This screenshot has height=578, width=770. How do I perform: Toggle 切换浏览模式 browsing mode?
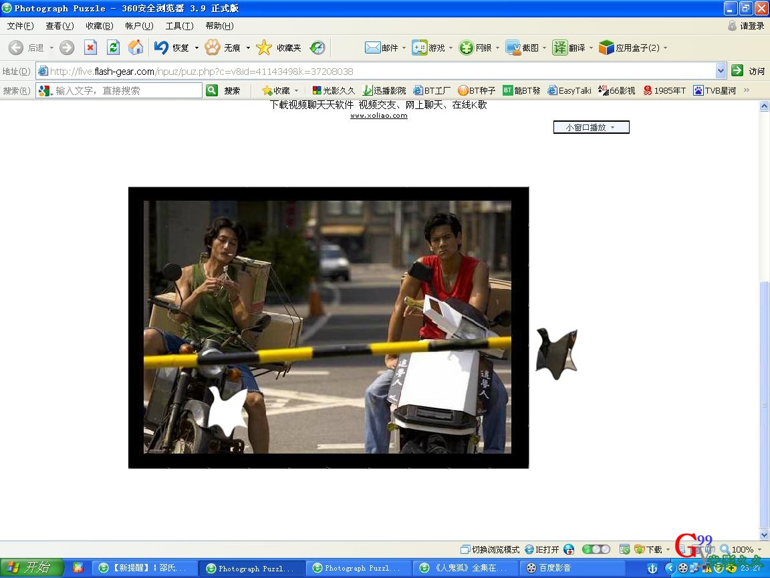(490, 549)
